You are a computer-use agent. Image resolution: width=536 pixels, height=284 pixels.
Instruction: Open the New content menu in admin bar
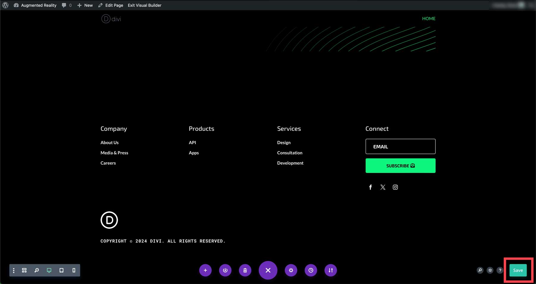85,5
